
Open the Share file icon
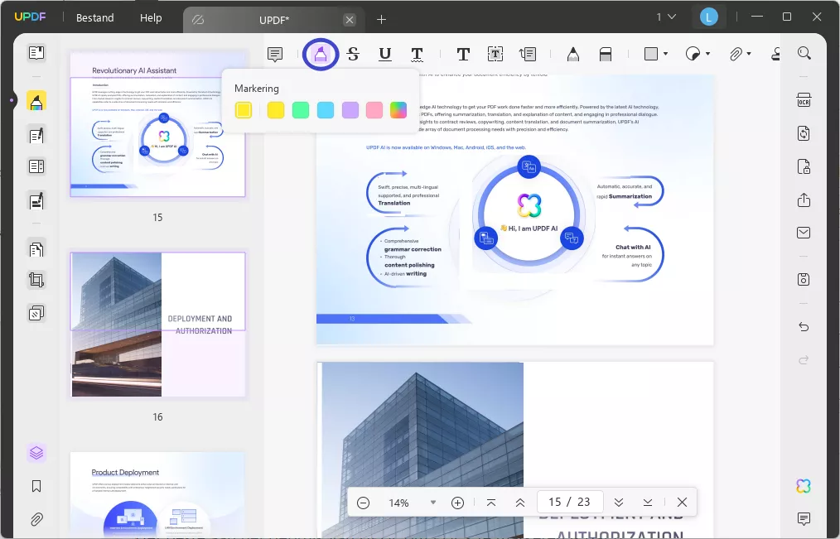click(804, 200)
